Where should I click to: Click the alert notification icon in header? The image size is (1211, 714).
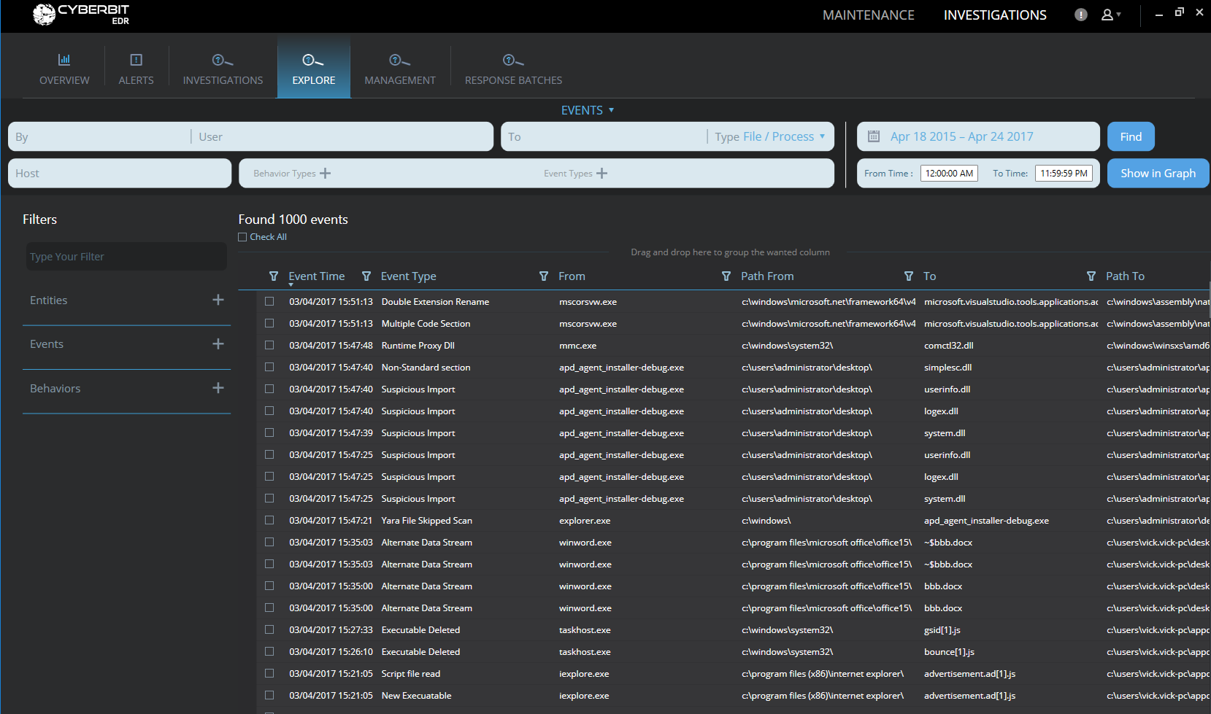coord(1080,15)
